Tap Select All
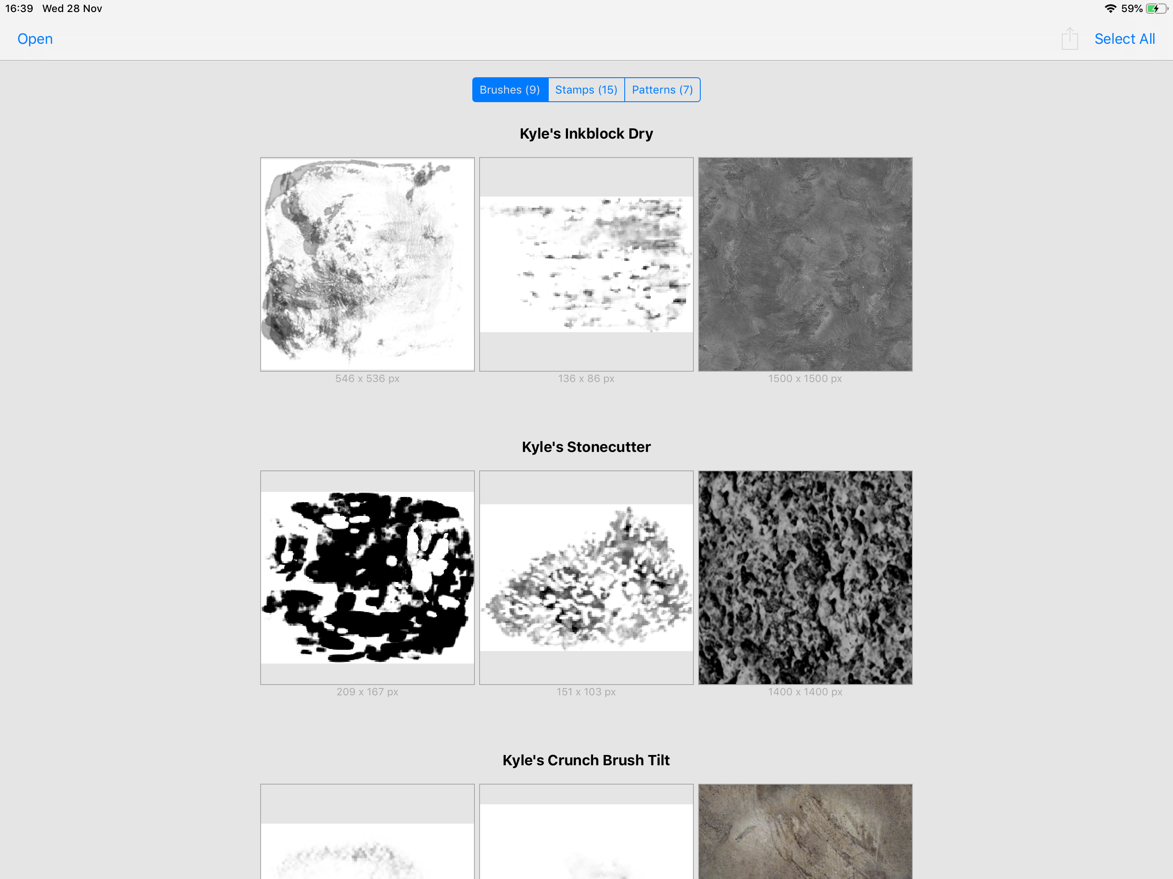The image size is (1173, 879). [x=1124, y=39]
